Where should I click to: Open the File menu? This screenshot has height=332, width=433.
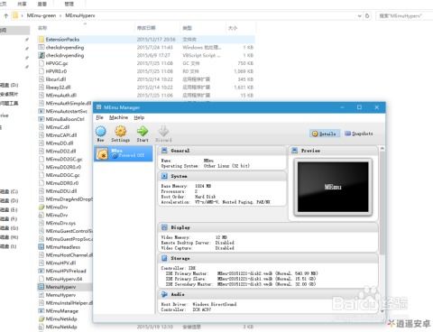(x=99, y=117)
